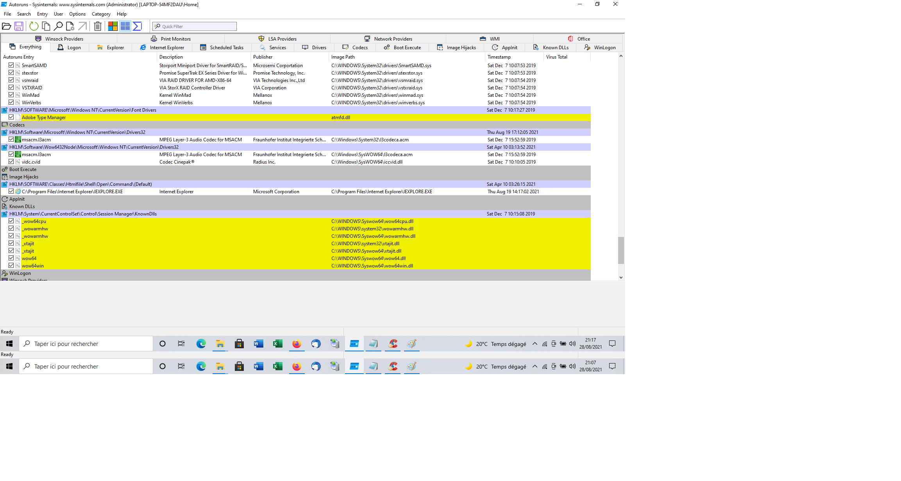Sort by the Timestamp column header

[x=515, y=57]
